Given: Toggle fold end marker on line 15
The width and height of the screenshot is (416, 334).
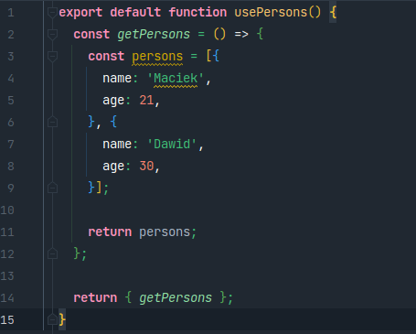Looking at the screenshot, I should (52, 319).
